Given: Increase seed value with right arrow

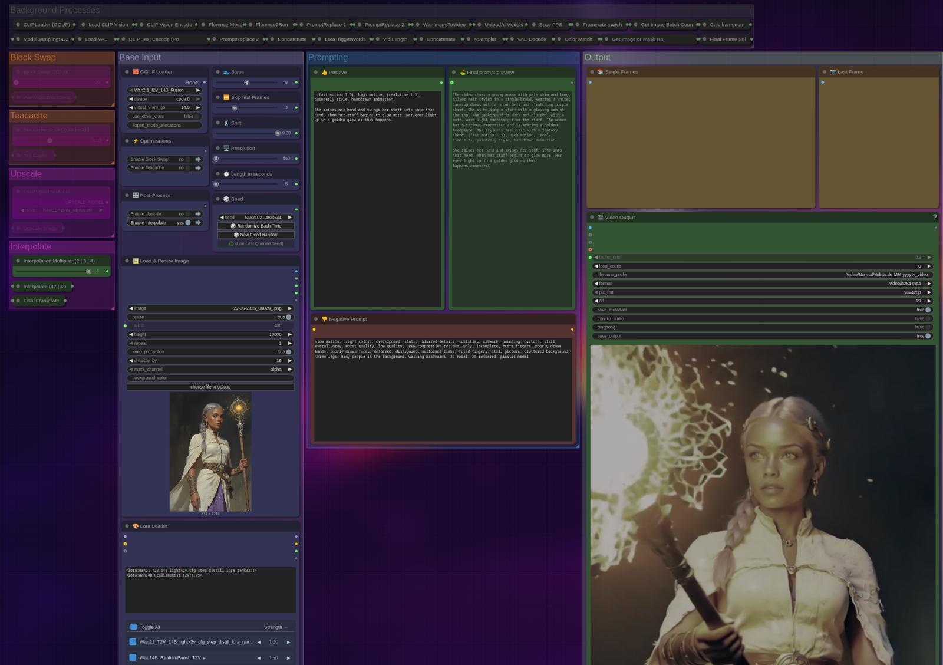Looking at the screenshot, I should coord(290,218).
